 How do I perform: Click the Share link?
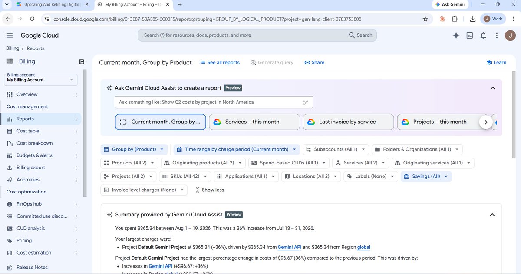tap(314, 63)
